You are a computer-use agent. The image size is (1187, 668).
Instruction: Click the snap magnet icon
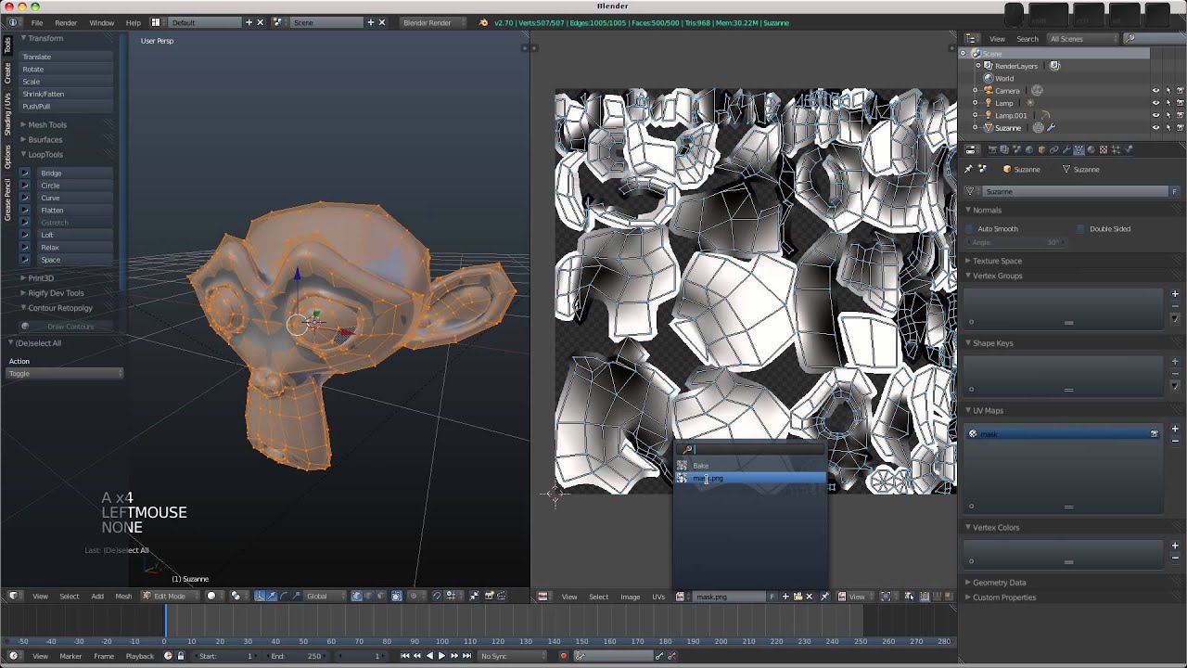pyautogui.click(x=436, y=596)
